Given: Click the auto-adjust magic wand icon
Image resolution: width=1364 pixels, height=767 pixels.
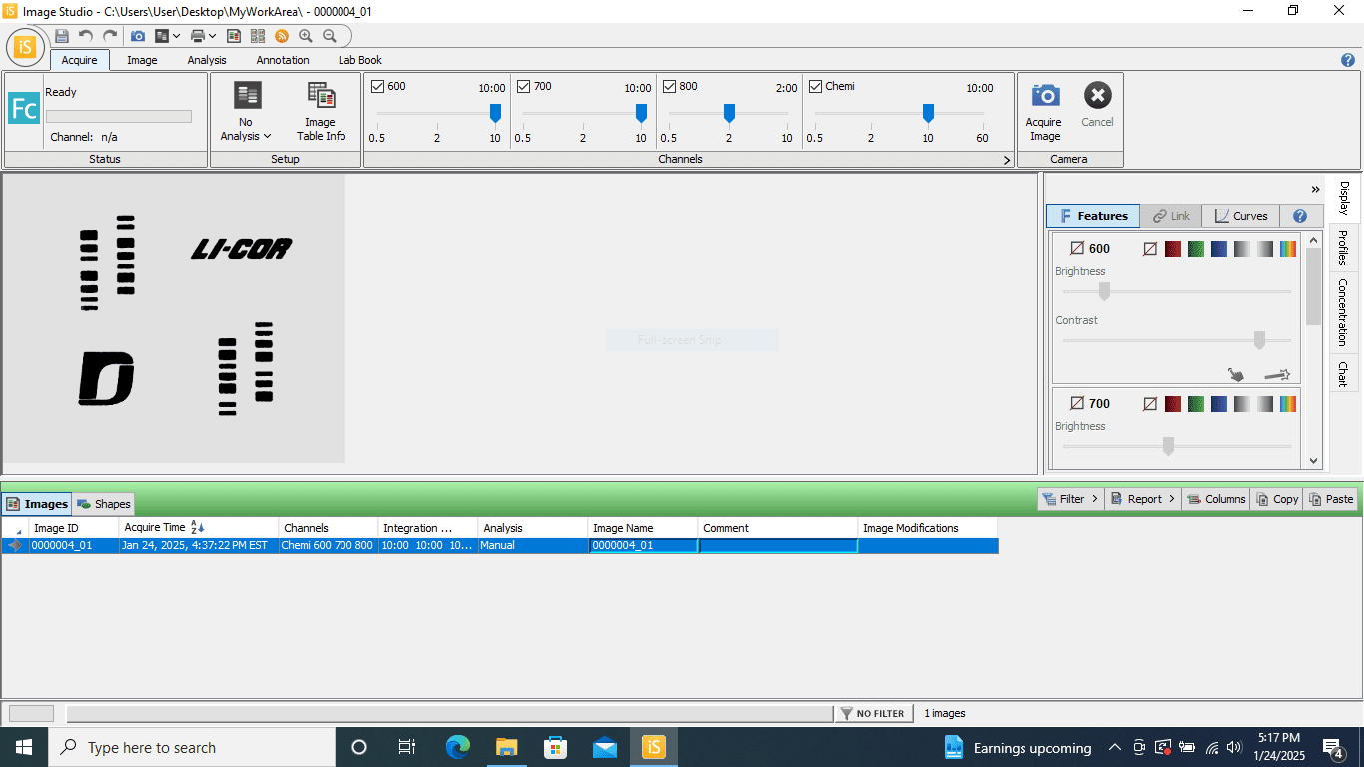Looking at the screenshot, I should coord(1277,375).
